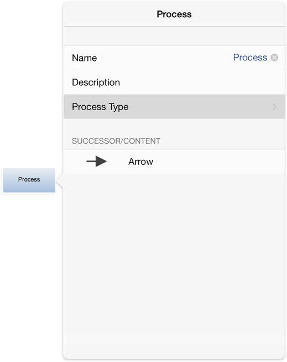287x362 pixels.
Task: Click the blank band above the Name row
Action: coord(174,36)
